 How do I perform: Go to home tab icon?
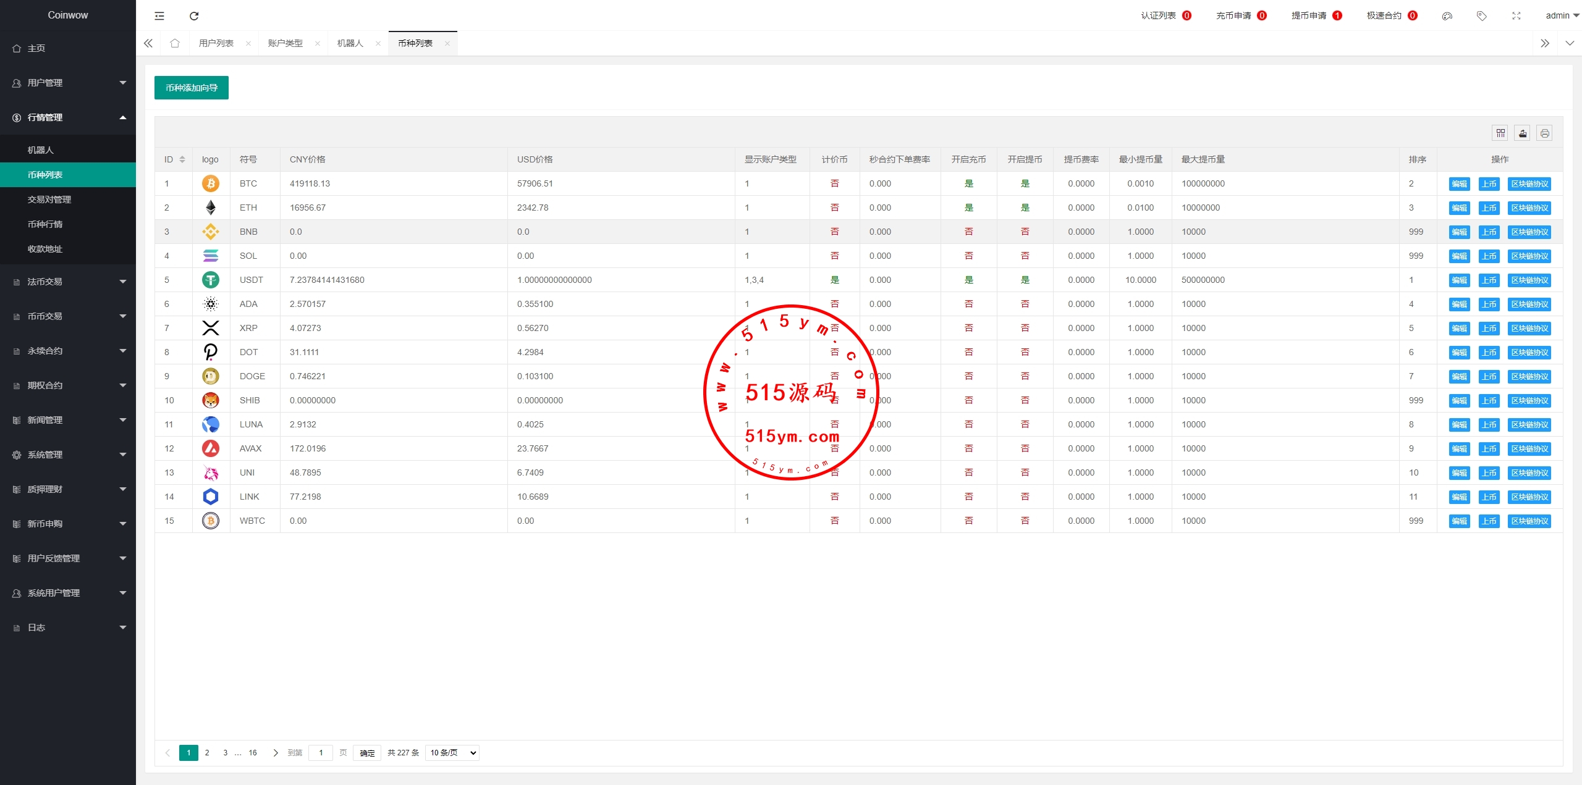coord(175,43)
